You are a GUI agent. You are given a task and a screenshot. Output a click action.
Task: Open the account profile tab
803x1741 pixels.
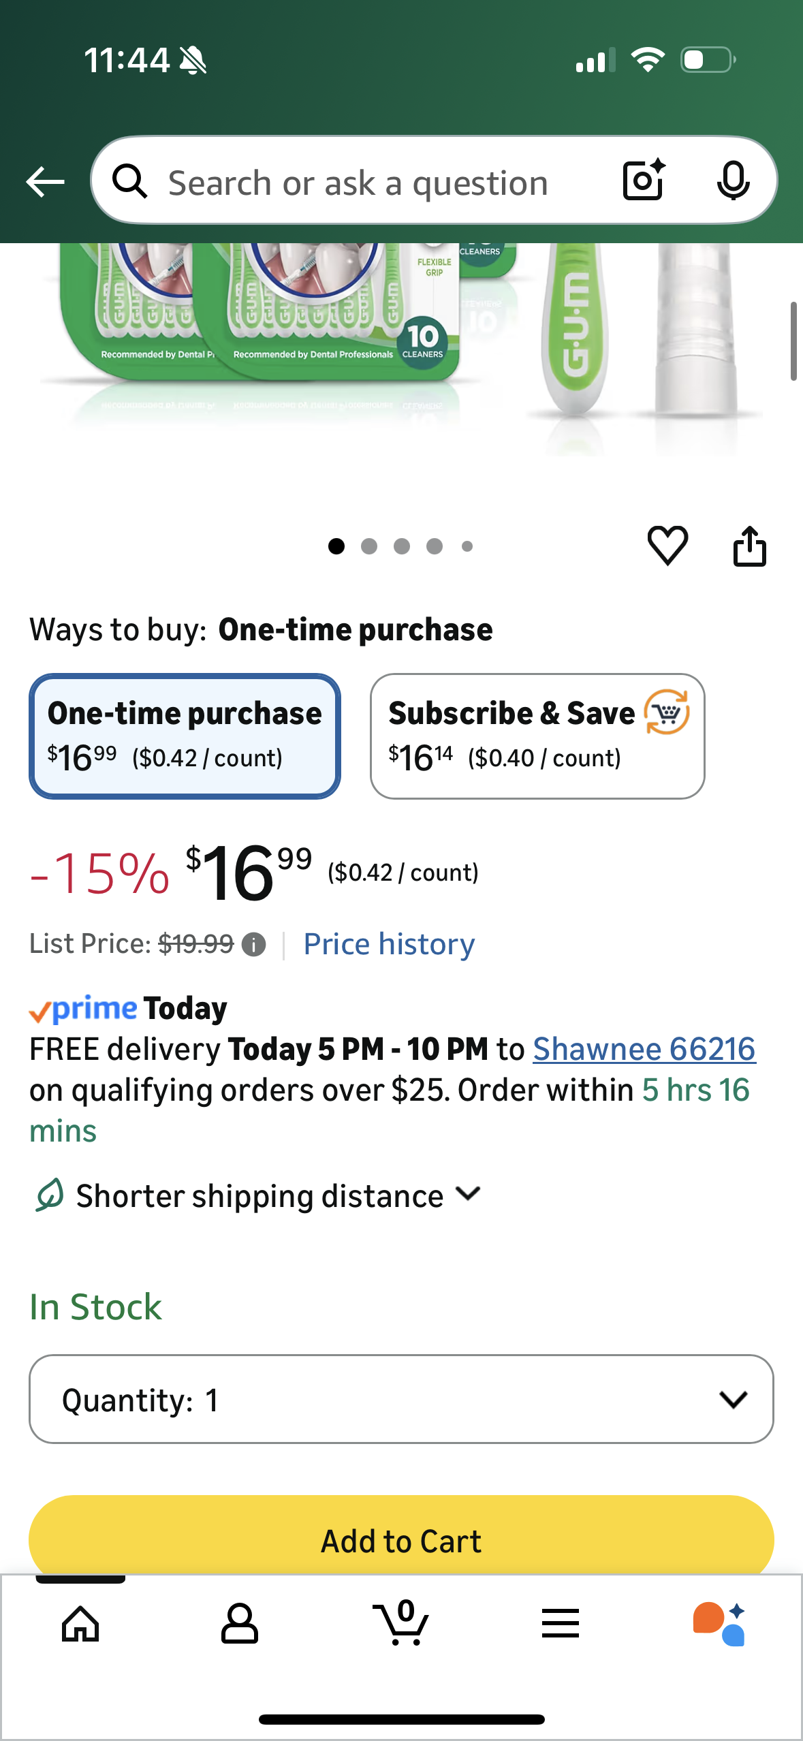tap(240, 1624)
